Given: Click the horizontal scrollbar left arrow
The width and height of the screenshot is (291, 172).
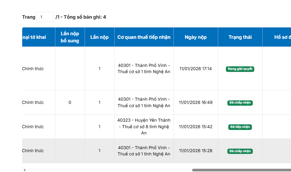Looking at the screenshot, I should pos(24,170).
